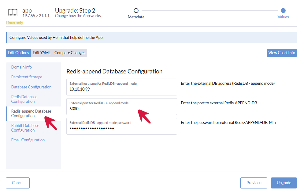This screenshot has height=190, width=300.
Task: Go to Redis Database Configuration
Action: click(x=24, y=99)
